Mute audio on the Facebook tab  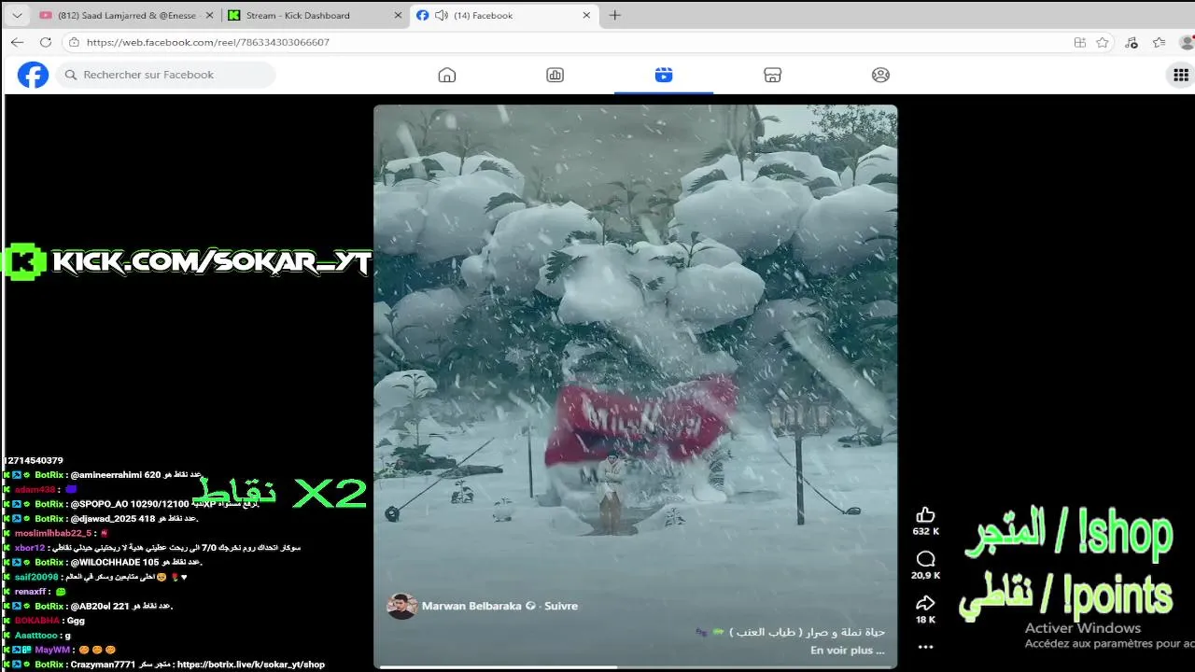tap(441, 15)
